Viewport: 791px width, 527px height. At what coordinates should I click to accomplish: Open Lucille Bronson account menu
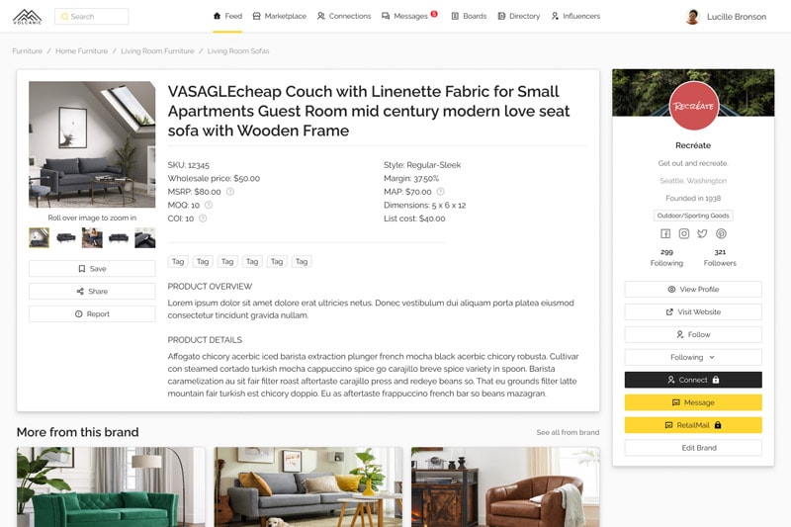[726, 17]
